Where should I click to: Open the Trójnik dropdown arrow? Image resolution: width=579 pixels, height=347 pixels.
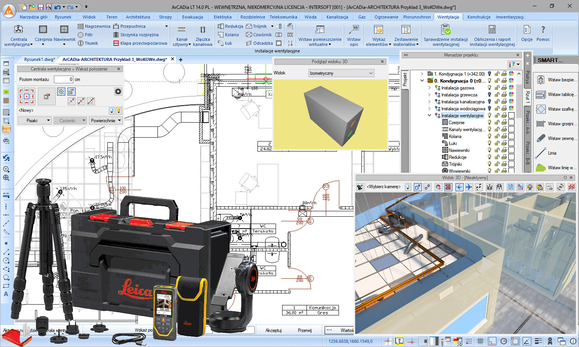point(272,26)
